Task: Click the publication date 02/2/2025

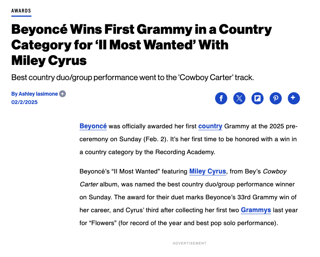Action: (25, 102)
